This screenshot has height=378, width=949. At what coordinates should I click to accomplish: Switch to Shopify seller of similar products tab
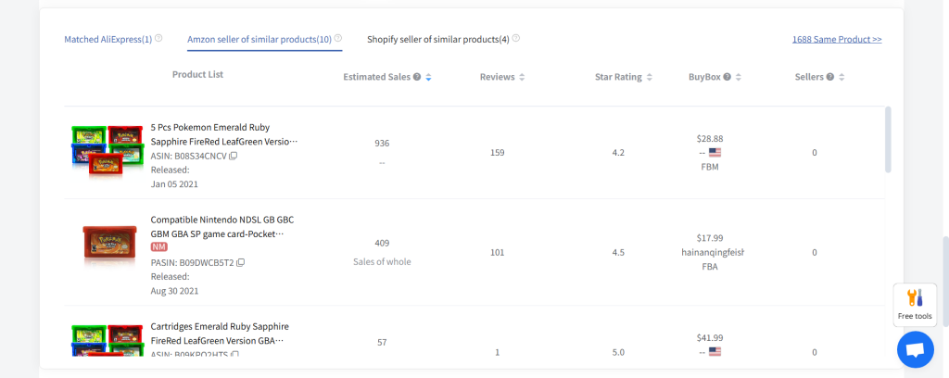tap(438, 39)
